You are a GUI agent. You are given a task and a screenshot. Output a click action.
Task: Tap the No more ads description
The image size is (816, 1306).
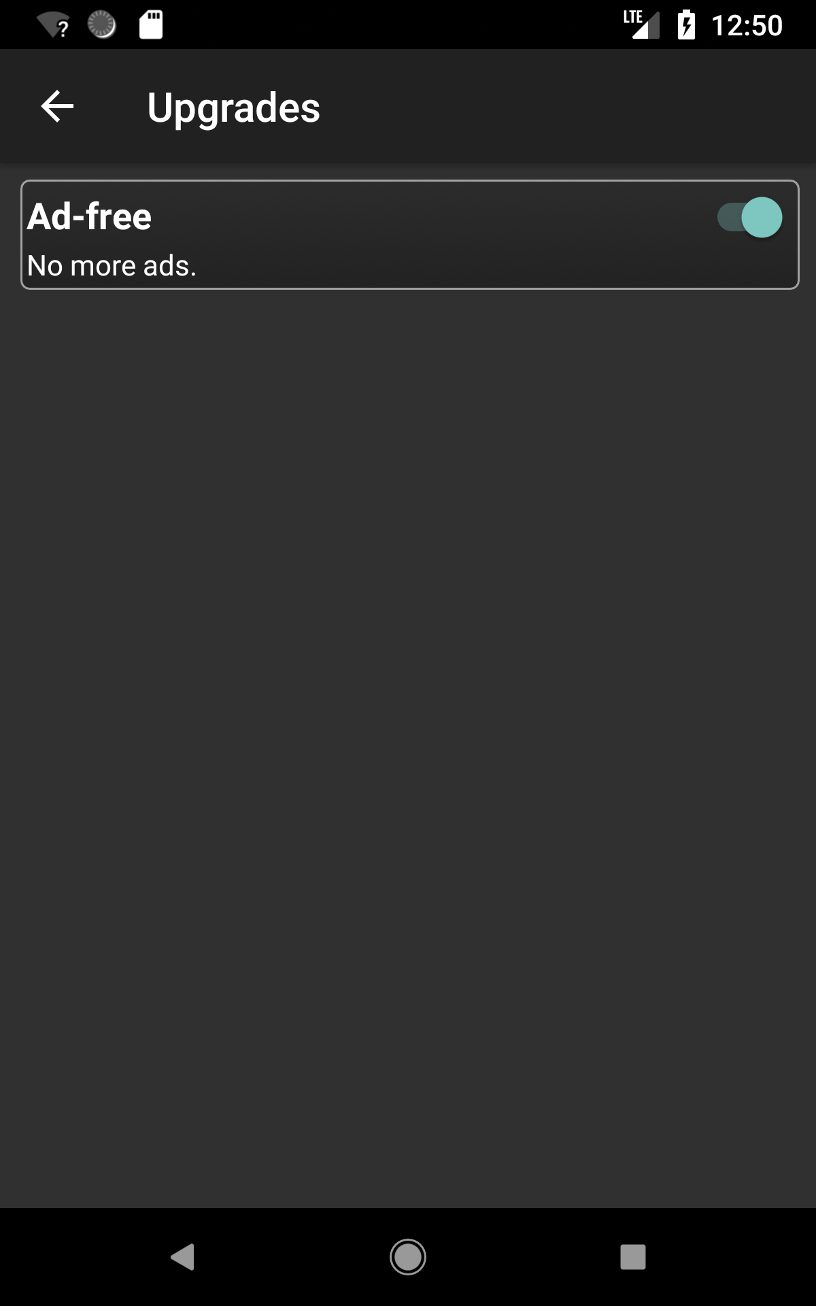[112, 266]
